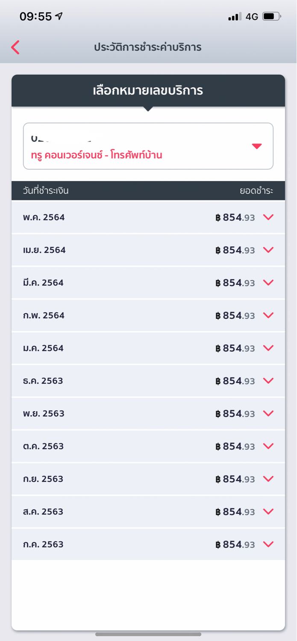This screenshot has height=641, width=297.
Task: Tap the วันที่ชำระเงิน column header
Action: tap(46, 191)
